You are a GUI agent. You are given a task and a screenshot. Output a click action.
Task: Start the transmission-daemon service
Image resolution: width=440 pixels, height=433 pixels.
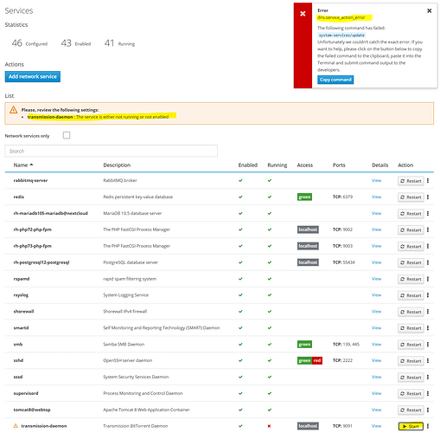(411, 426)
